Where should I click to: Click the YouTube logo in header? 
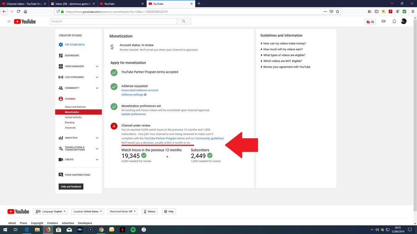tap(25, 21)
